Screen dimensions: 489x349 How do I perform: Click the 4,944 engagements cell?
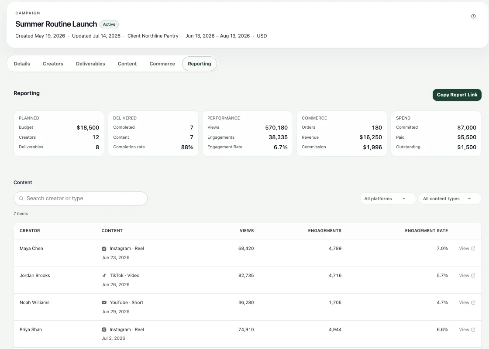pos(335,330)
